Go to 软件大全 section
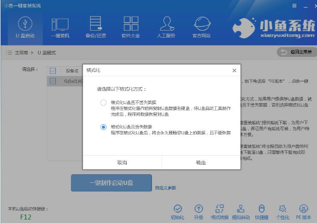The width and height of the screenshot is (317, 223). [131, 27]
